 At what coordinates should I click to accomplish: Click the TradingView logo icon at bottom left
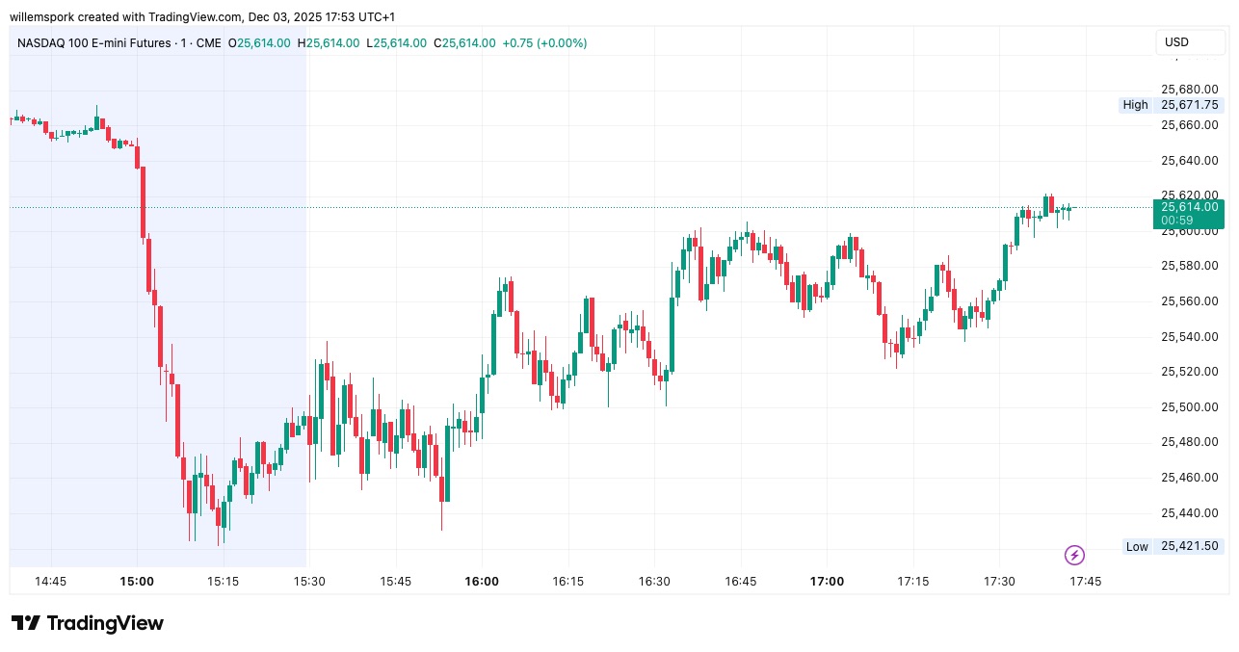[26, 623]
